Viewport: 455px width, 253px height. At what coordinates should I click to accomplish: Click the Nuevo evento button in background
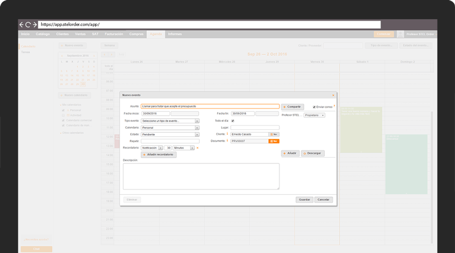coord(72,45)
